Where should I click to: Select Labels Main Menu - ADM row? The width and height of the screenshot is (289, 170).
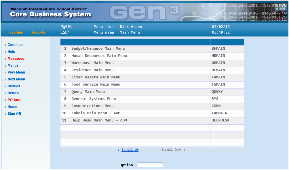click(x=152, y=113)
